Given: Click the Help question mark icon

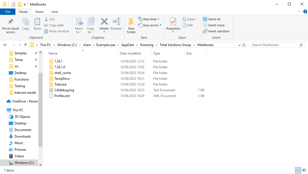Looking at the screenshot, I should (305, 12).
